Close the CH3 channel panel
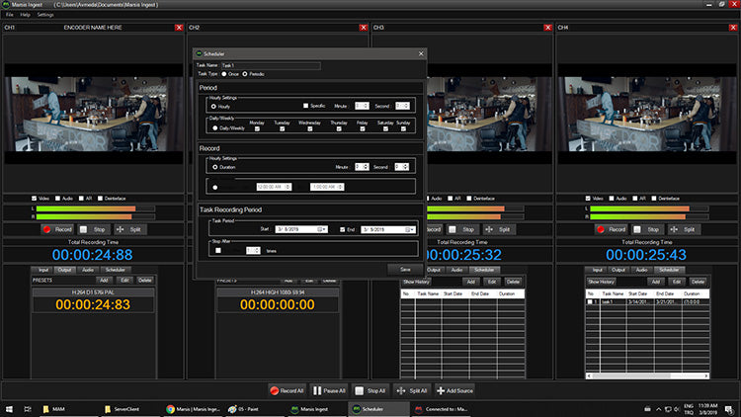This screenshot has width=741, height=417. [x=549, y=28]
